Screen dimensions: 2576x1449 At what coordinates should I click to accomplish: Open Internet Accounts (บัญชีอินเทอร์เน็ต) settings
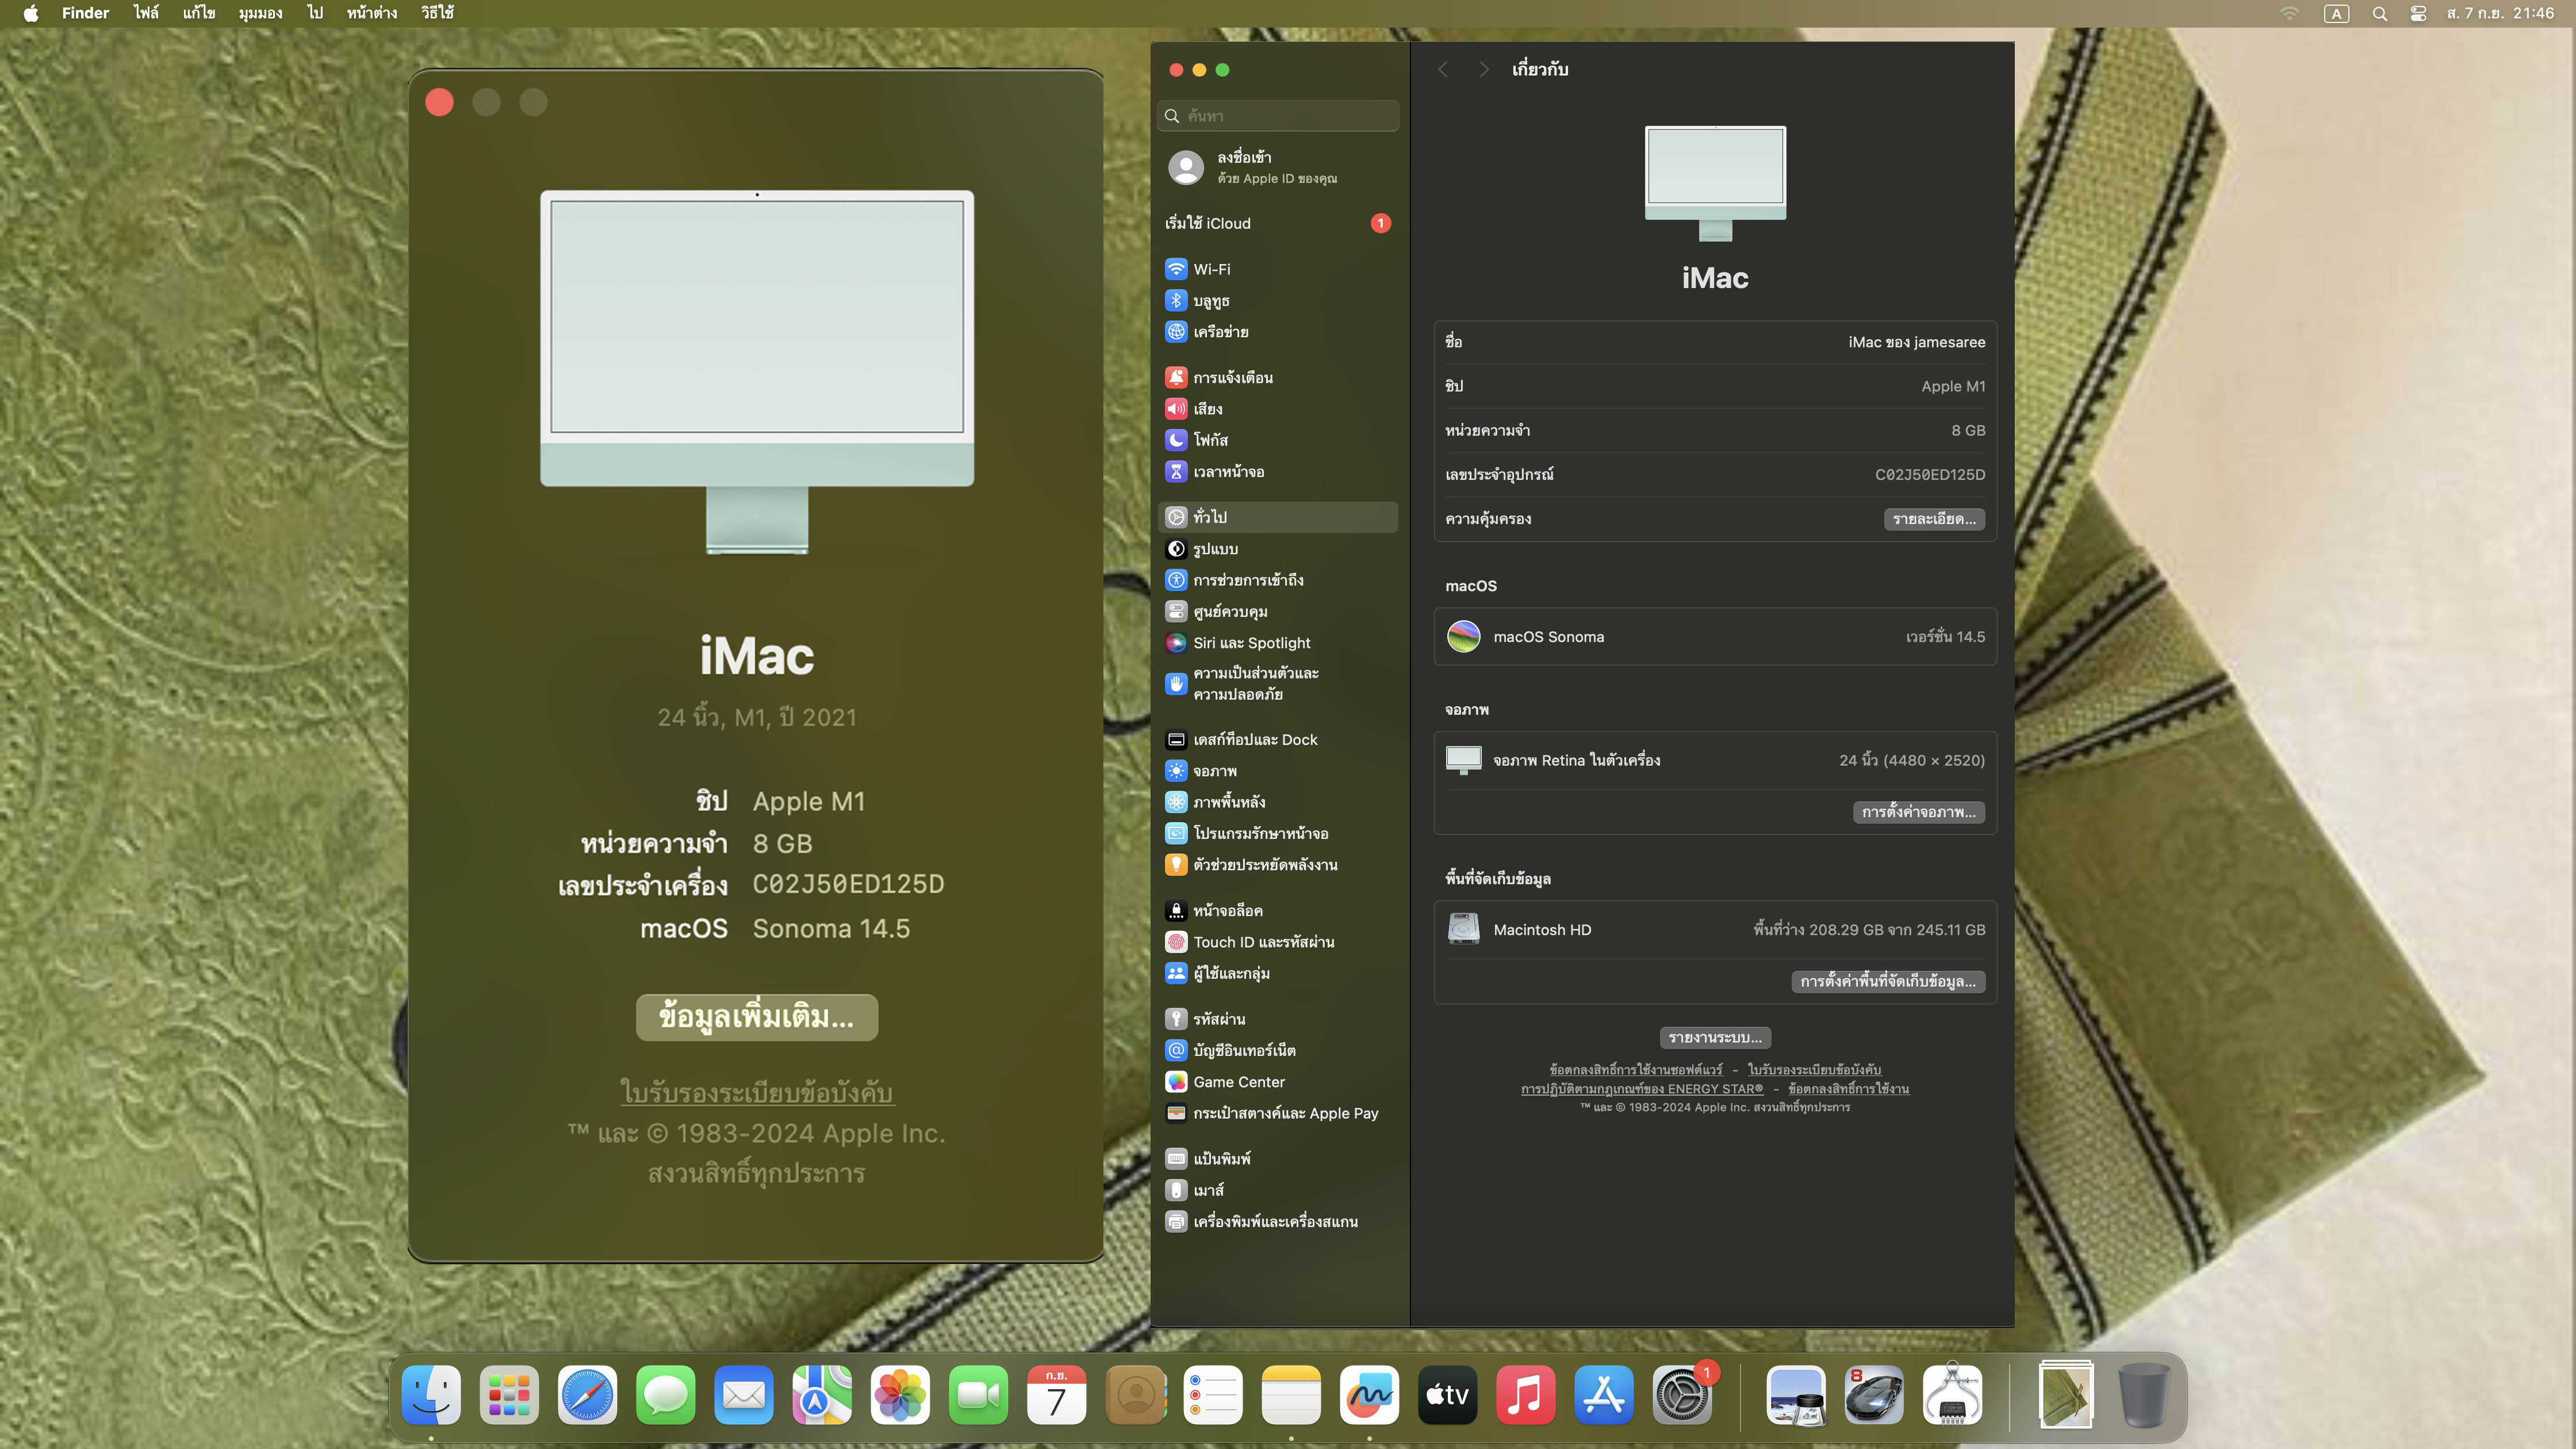coord(1277,1051)
